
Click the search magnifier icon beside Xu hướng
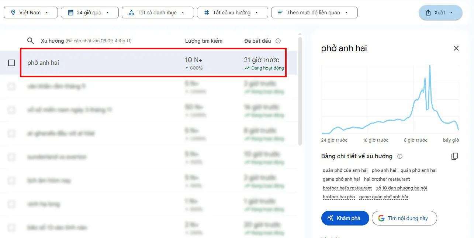click(31, 41)
